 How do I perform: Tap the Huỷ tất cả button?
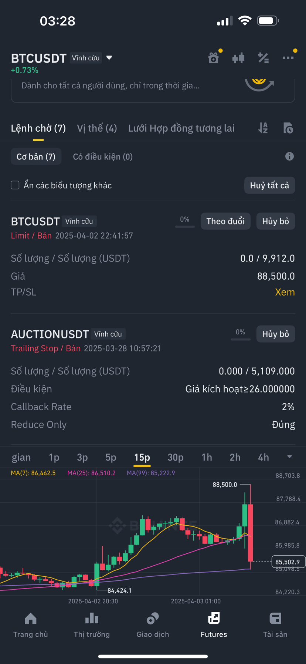[x=269, y=185]
